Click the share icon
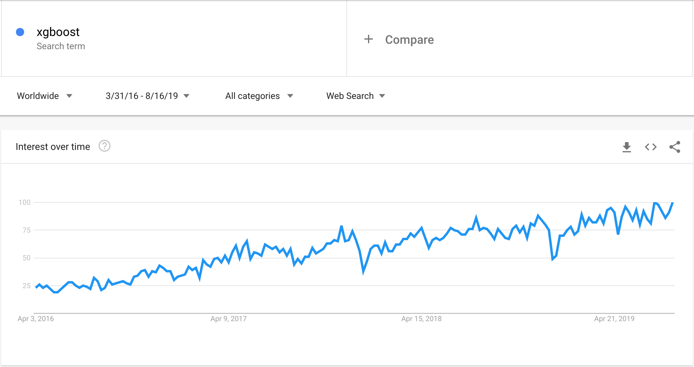 click(674, 147)
